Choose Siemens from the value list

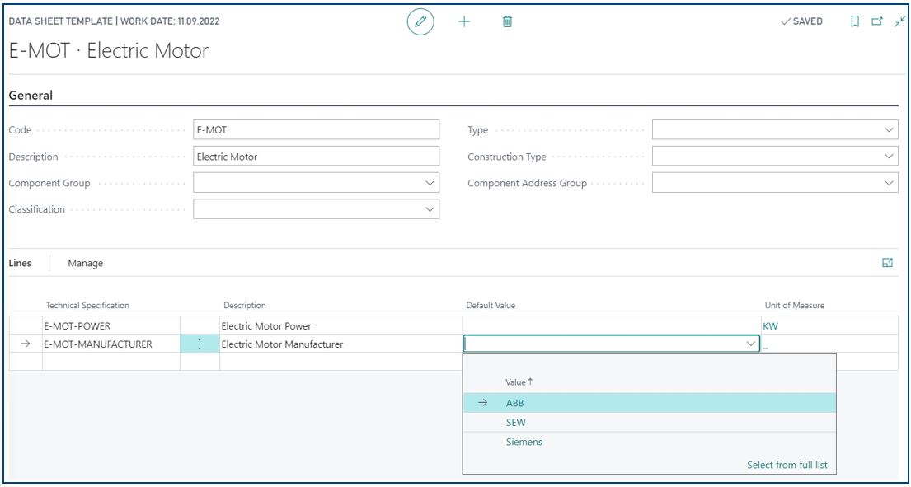[650, 442]
